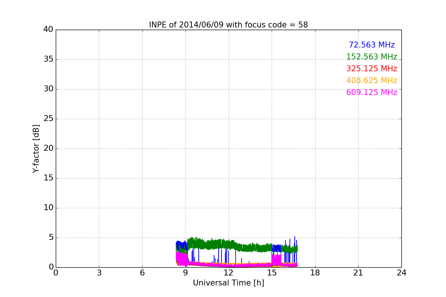The width and height of the screenshot is (446, 297).
Task: Click the x-axis tick label '3'
Action: pos(99,273)
